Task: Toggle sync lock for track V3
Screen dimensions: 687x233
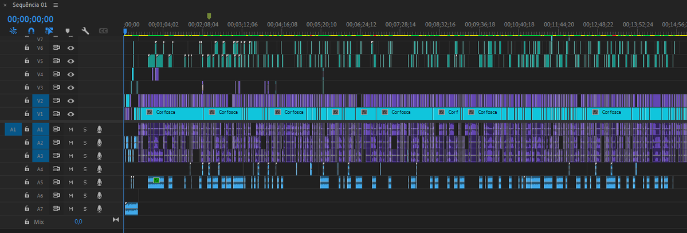Action: pyautogui.click(x=56, y=87)
